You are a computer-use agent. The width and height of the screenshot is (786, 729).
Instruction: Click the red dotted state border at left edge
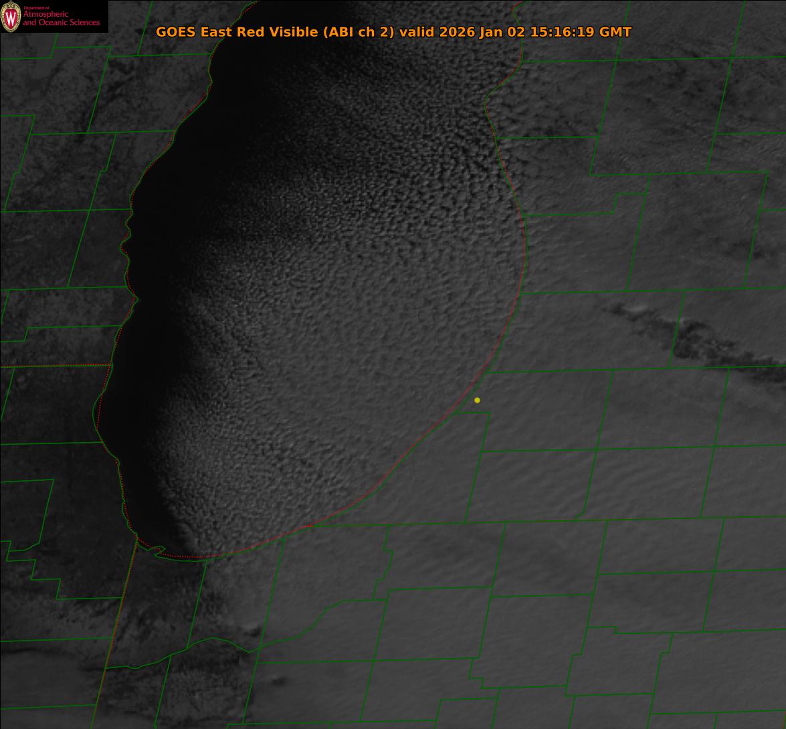pos(54,366)
